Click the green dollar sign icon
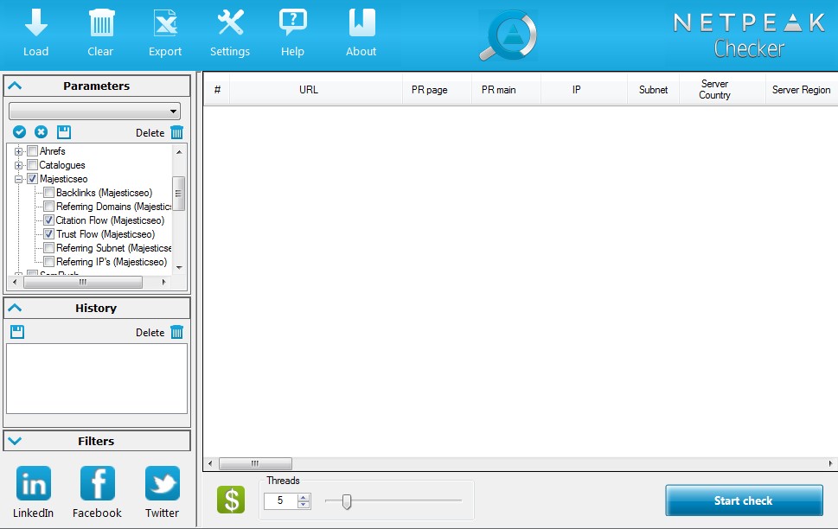 coord(231,500)
